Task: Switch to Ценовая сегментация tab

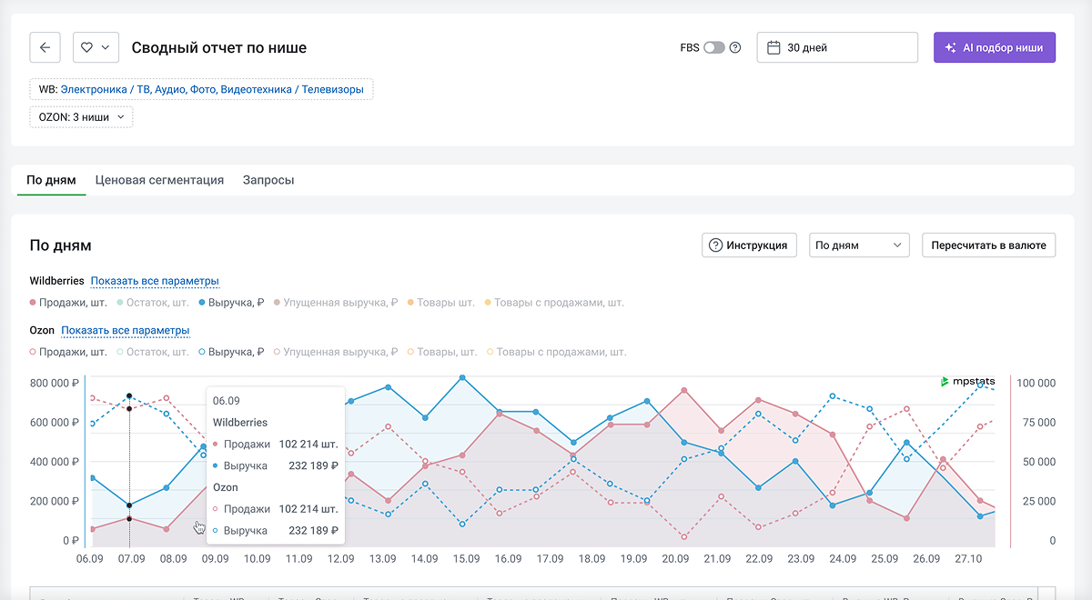Action: [159, 180]
